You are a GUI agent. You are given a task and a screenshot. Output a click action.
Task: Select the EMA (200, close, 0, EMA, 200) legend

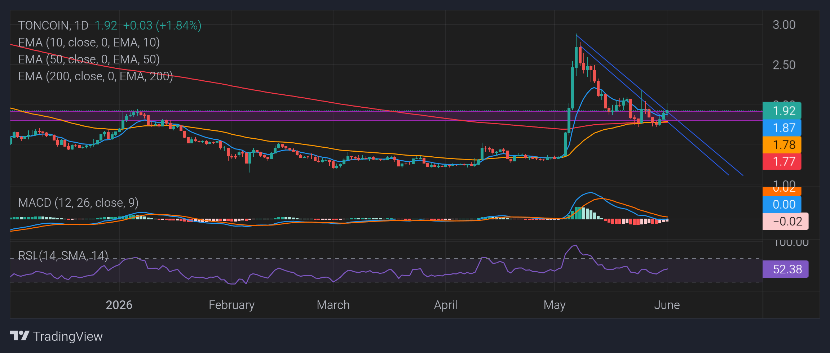[x=96, y=76]
